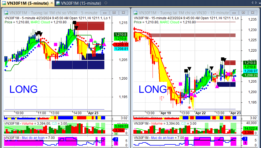Image resolution: width=261 pixels, height=148 pixels.
Task: Click the green 5,689.53 volume label
Action: click(121, 126)
